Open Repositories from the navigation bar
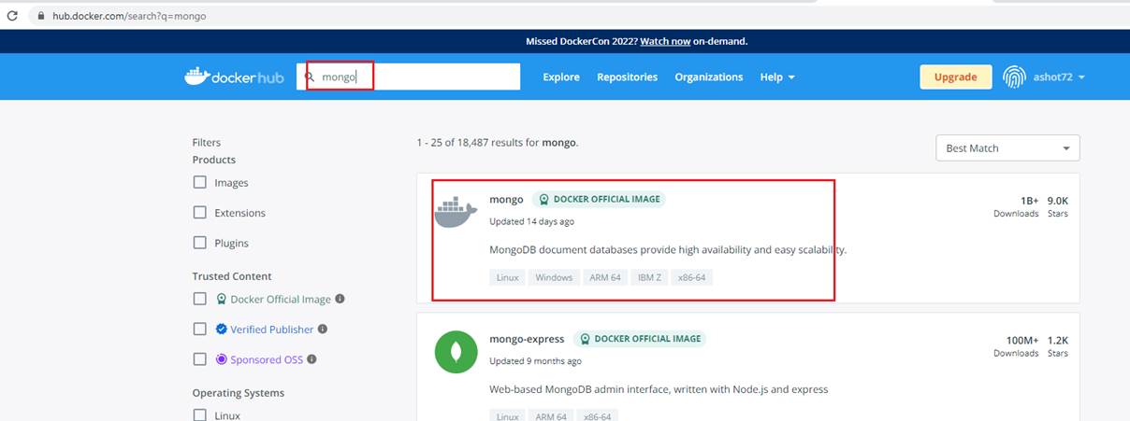Screen dimensions: 1130x421 click(x=627, y=77)
